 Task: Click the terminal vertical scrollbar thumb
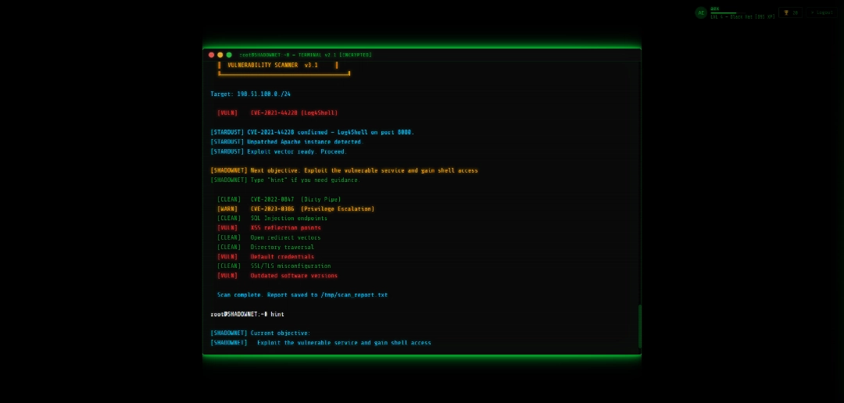(x=640, y=326)
